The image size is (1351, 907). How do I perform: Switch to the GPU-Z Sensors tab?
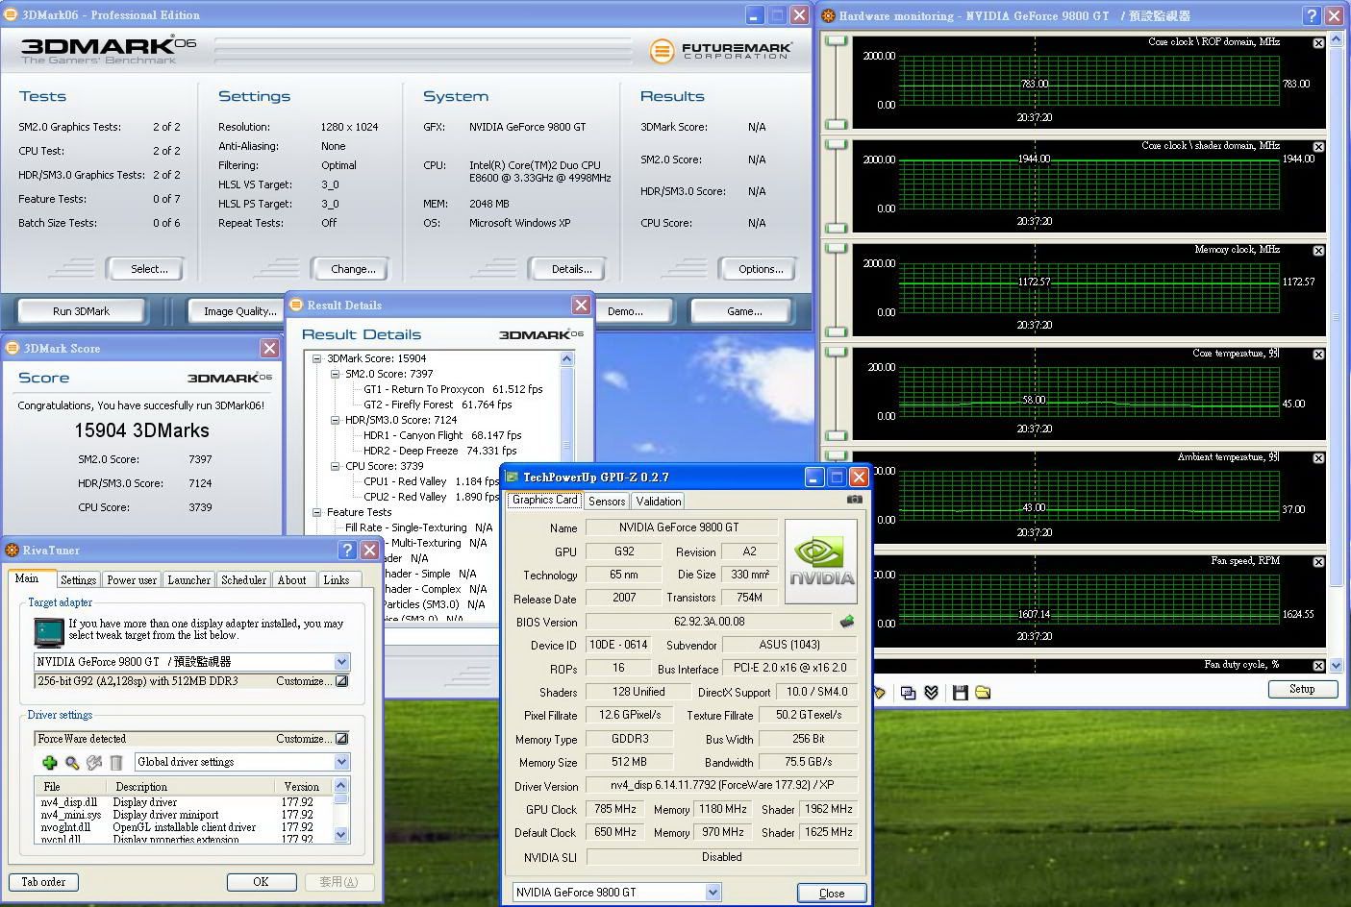tap(607, 501)
